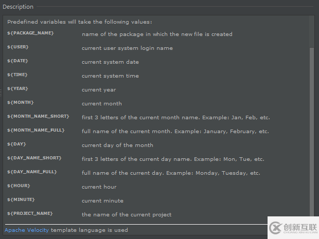This screenshot has width=319, height=239.
Task: Click the ${DAY_NAME_FULL} variable
Action: point(32,172)
